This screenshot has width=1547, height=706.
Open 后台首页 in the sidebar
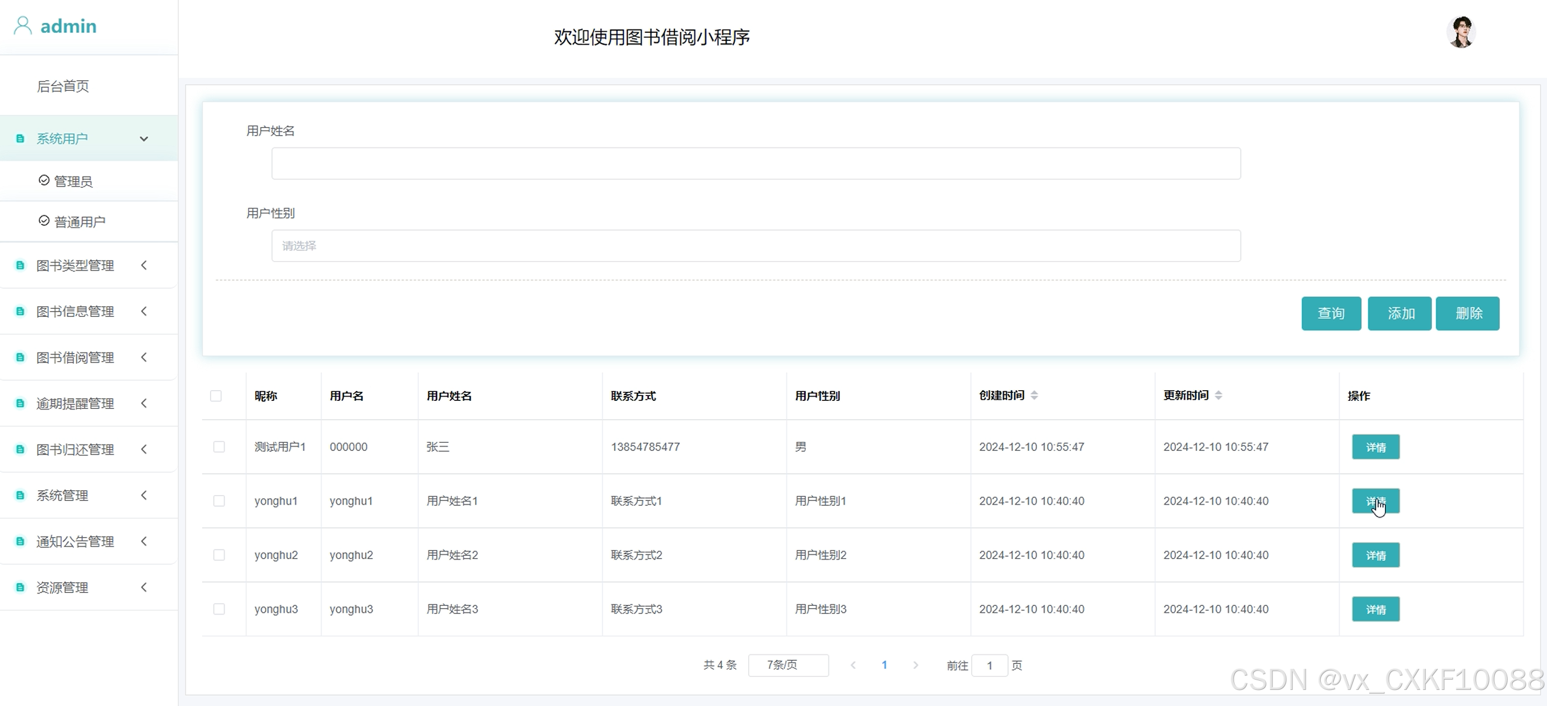[x=62, y=87]
